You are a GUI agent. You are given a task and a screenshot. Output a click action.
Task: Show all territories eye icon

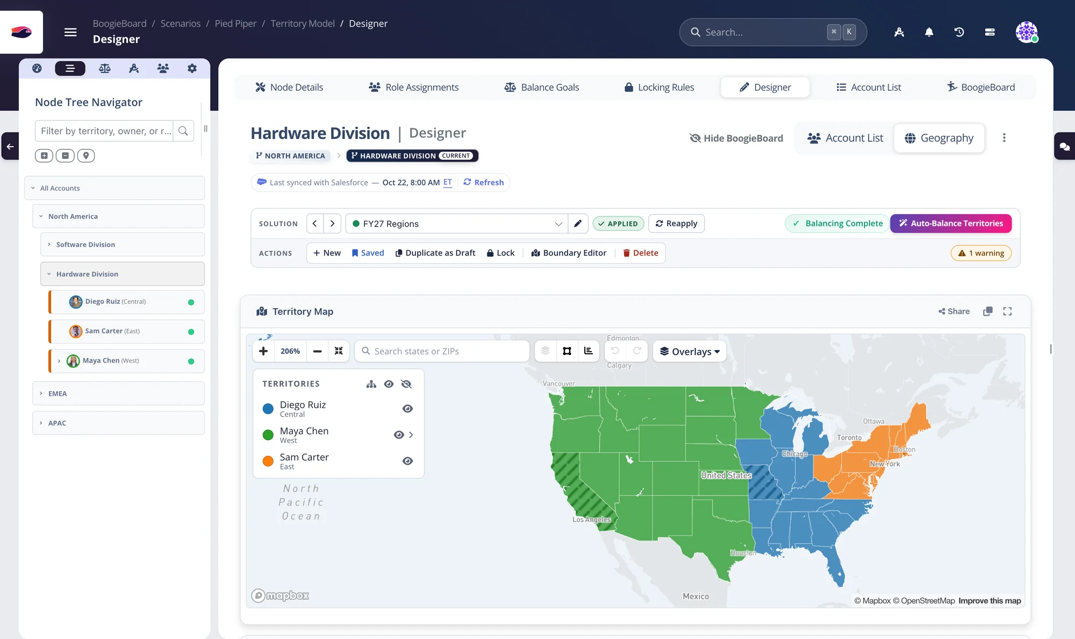pos(389,384)
